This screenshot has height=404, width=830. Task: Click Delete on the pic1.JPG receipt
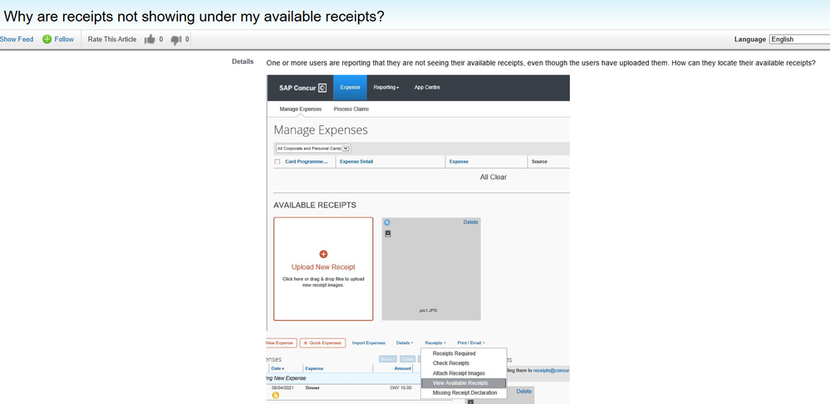(x=470, y=222)
